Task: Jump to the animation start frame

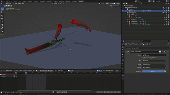Action: (57, 92)
